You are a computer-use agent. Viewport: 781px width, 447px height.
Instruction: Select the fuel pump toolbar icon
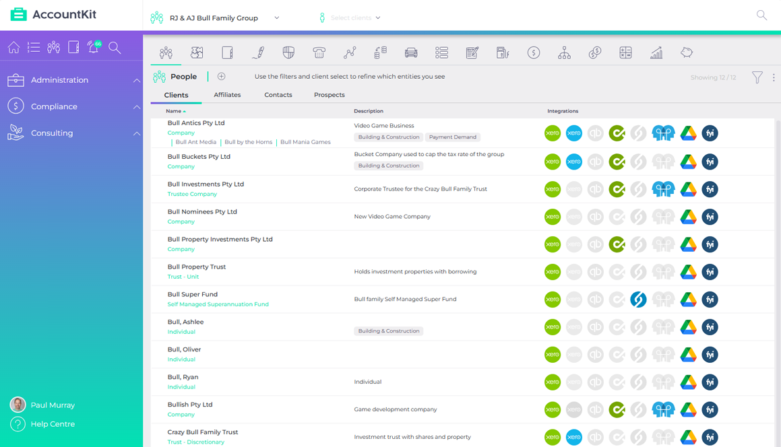click(503, 53)
